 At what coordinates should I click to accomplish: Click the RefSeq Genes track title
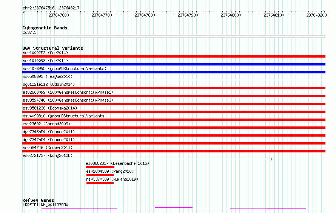[x=38, y=200]
